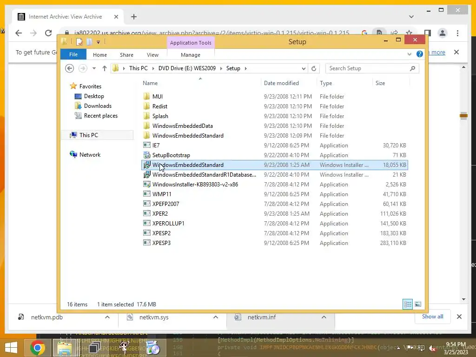The height and width of the screenshot is (357, 476).
Task: Select the XPESP3 application icon
Action: tap(146, 243)
